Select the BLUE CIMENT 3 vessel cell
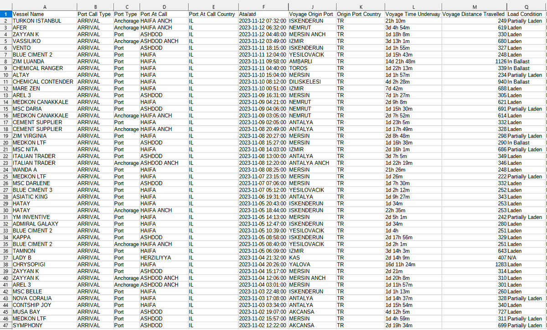This screenshot has height=330, width=547. [44, 190]
